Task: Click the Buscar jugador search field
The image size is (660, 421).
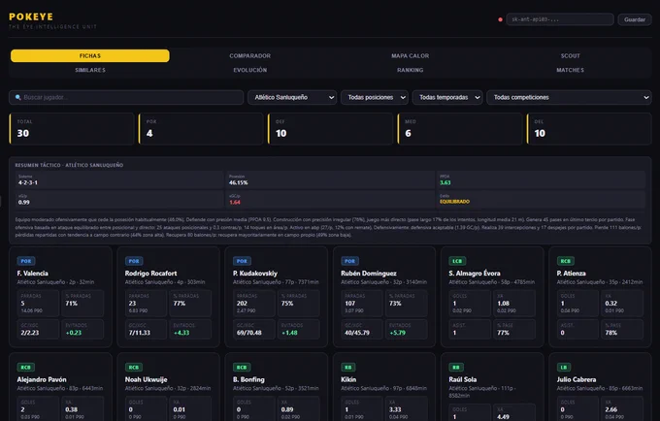Action: point(126,97)
